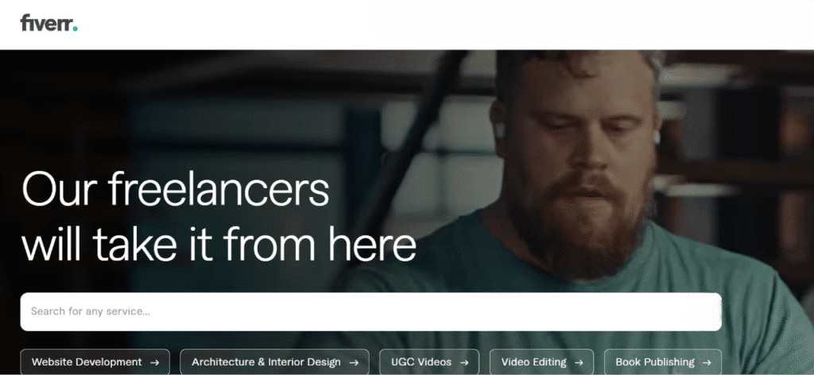The height and width of the screenshot is (375, 814).
Task: Focus the 'Search for any service...' field
Action: 370,311
